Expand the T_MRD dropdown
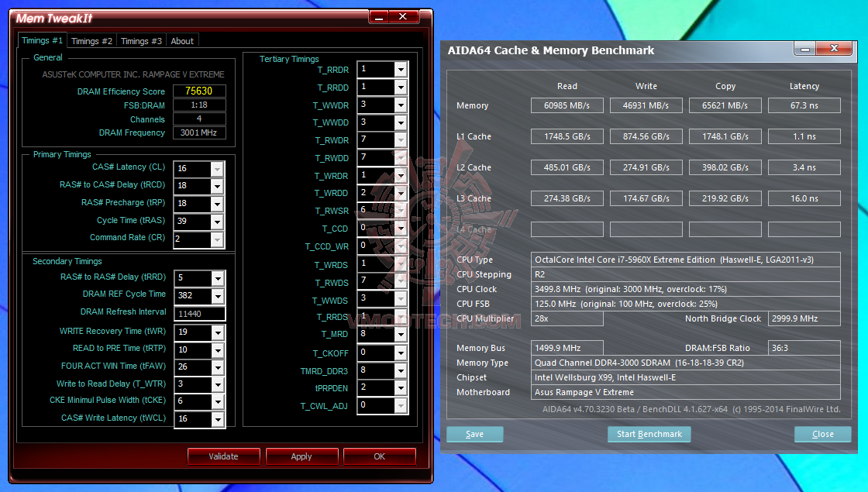This screenshot has width=868, height=492. [x=401, y=334]
